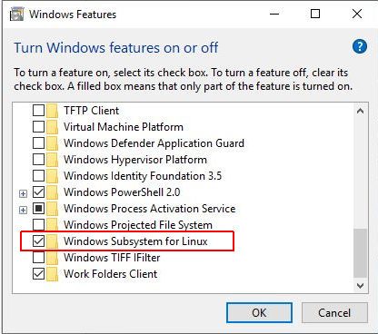
Task: Click the Work Folders Client folder icon
Action: [x=53, y=274]
